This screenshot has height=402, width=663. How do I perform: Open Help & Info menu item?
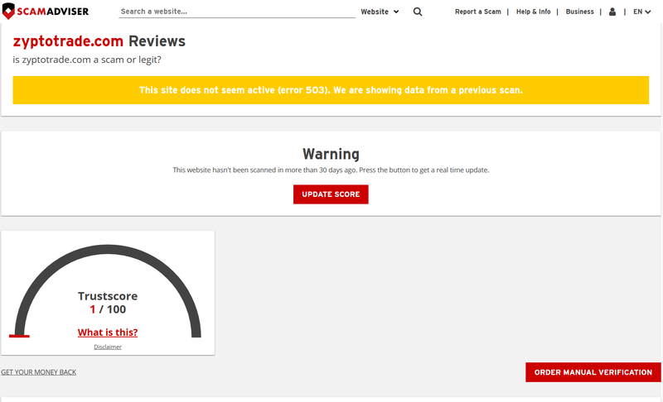point(533,12)
